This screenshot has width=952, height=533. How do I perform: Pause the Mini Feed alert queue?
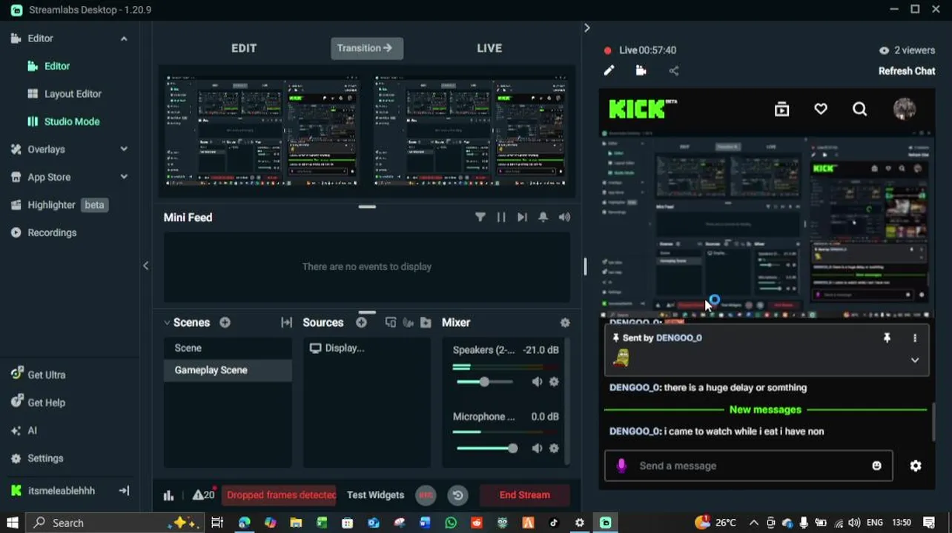[501, 217]
